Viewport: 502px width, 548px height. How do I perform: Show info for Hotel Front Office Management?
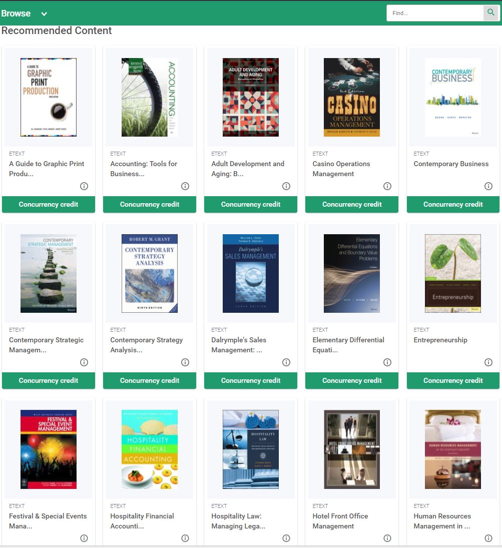coord(387,538)
